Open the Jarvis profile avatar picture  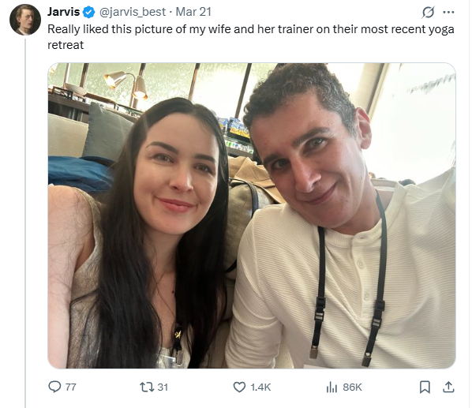coord(25,20)
